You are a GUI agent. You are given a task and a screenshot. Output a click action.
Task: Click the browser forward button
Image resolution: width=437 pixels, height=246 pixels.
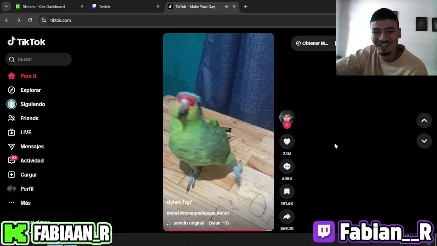pos(18,20)
